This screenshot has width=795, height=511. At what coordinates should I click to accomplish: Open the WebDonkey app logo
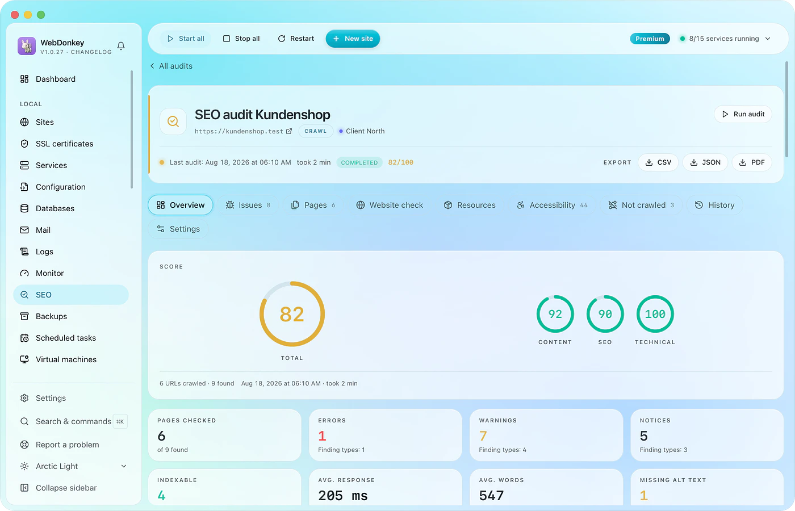click(x=27, y=46)
